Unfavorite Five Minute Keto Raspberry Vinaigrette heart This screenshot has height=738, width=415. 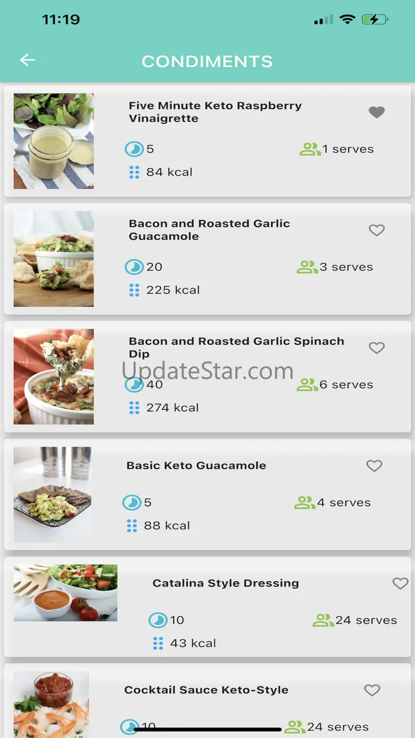(377, 112)
